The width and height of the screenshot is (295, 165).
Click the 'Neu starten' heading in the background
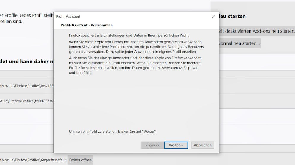click(x=232, y=16)
